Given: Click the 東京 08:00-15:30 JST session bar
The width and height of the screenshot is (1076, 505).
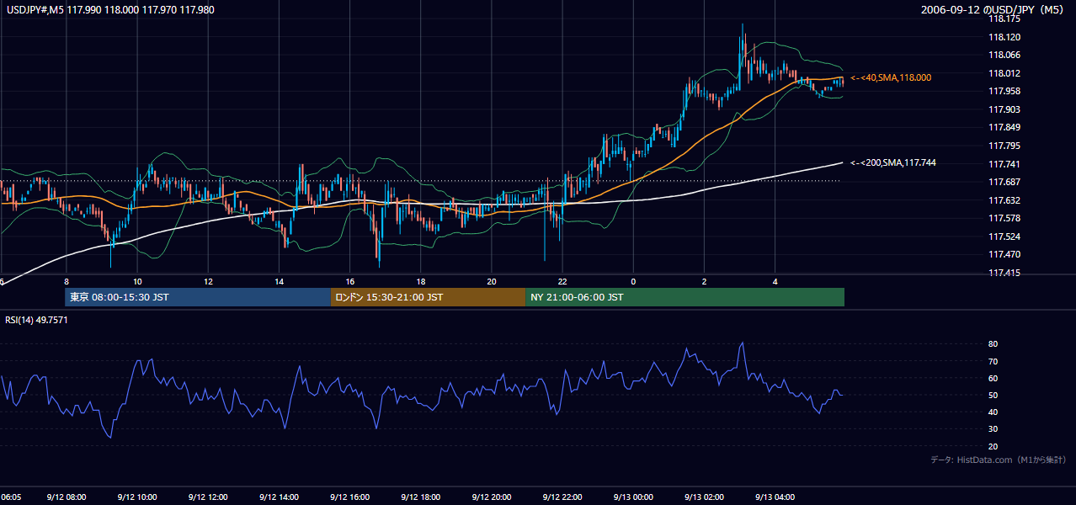Looking at the screenshot, I should point(198,297).
